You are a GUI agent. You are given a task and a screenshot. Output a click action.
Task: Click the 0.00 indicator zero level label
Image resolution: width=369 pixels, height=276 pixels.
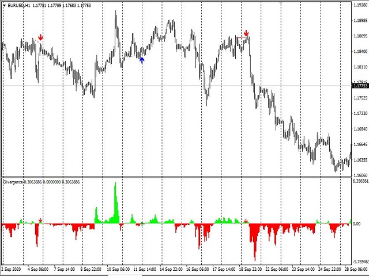click(356, 224)
